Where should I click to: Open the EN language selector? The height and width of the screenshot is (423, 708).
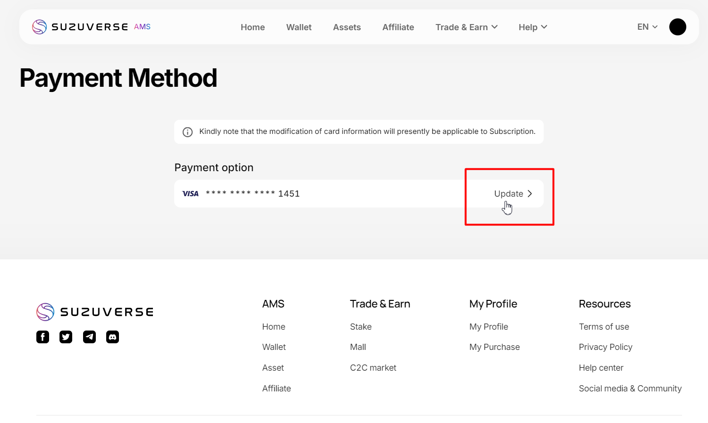click(647, 27)
